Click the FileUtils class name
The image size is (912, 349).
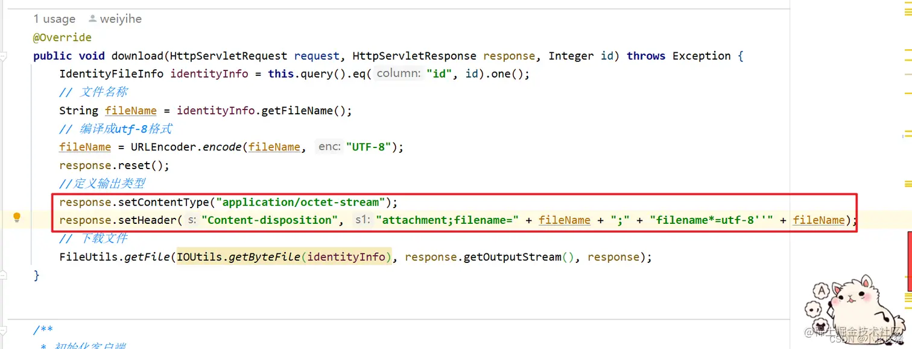click(89, 257)
